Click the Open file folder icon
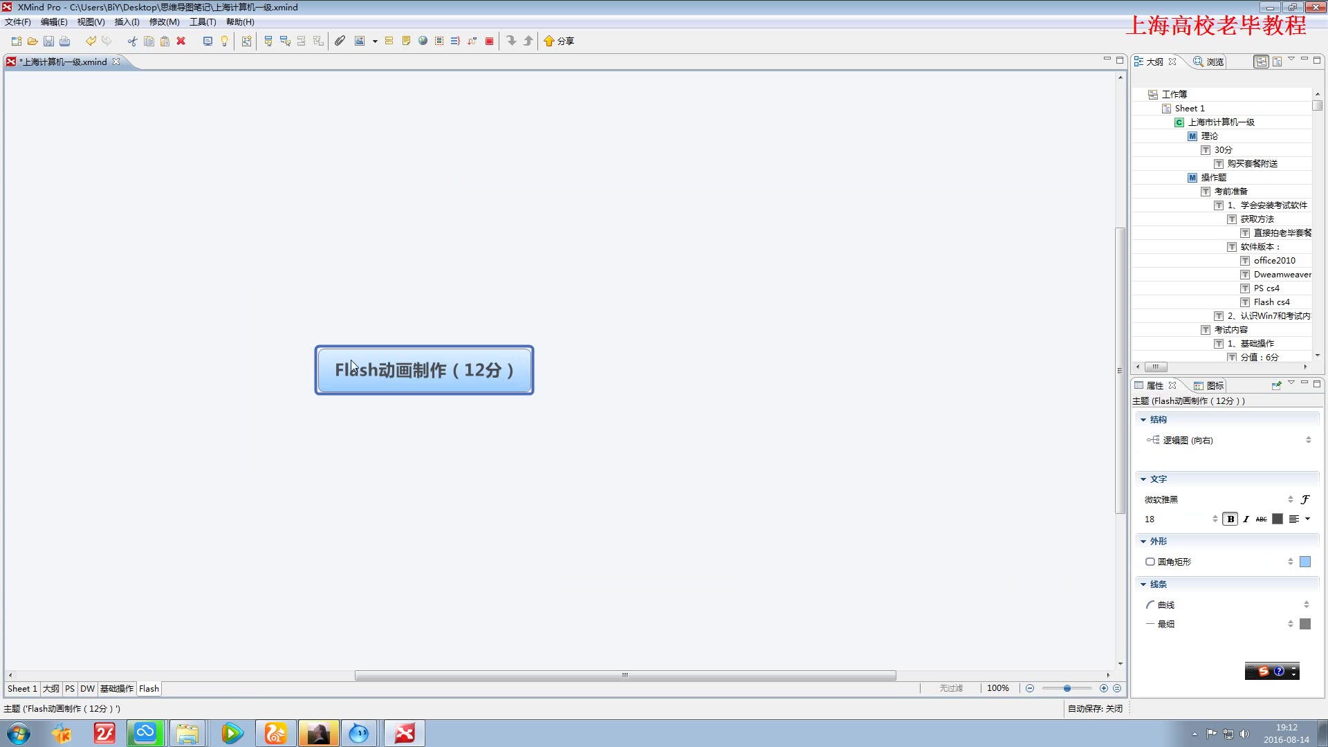 tap(33, 41)
